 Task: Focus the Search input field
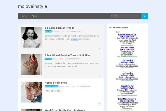(125, 16)
